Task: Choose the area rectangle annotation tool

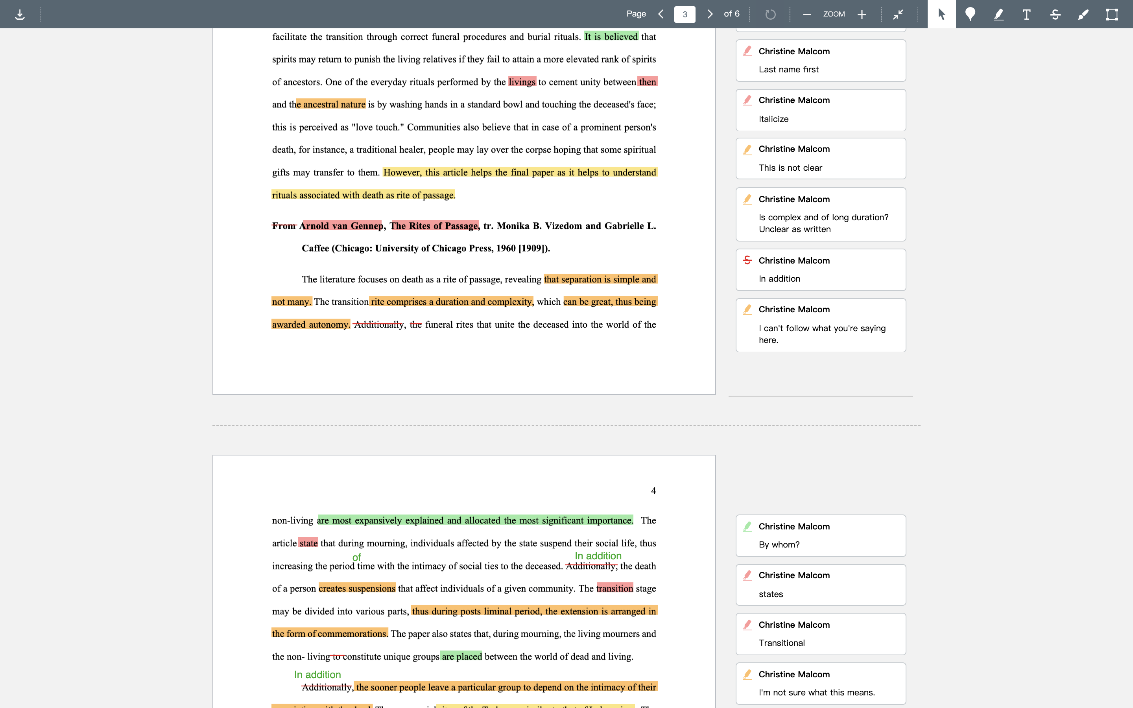Action: click(1112, 15)
